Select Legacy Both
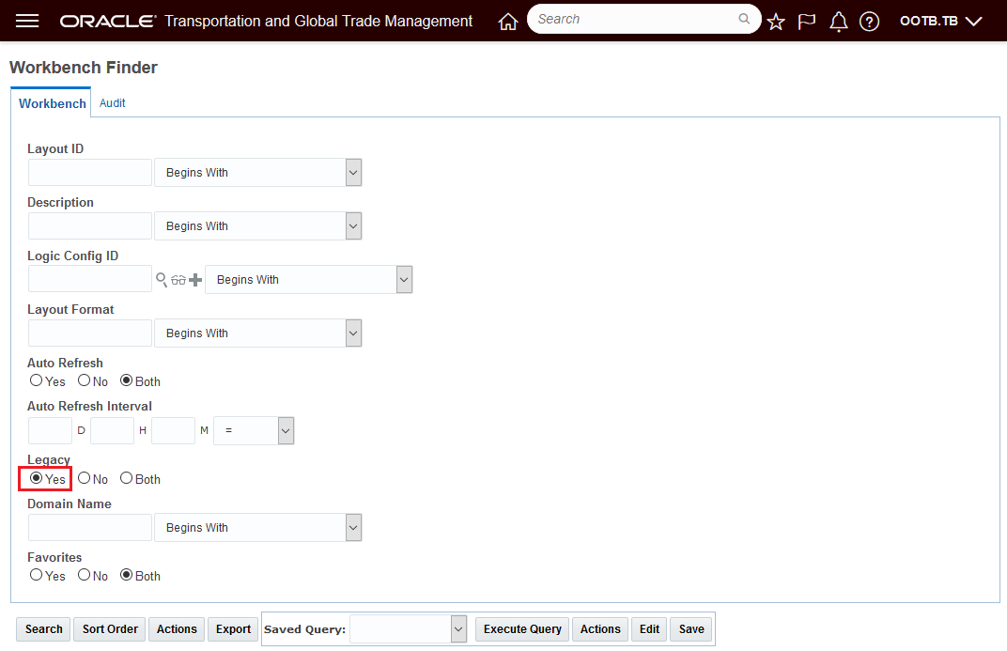This screenshot has height=651, width=1007. click(127, 477)
